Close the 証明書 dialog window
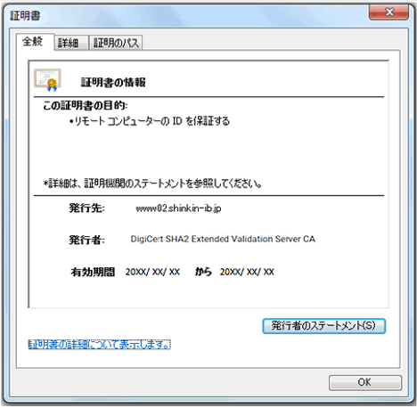The image size is (417, 408). pyautogui.click(x=388, y=12)
